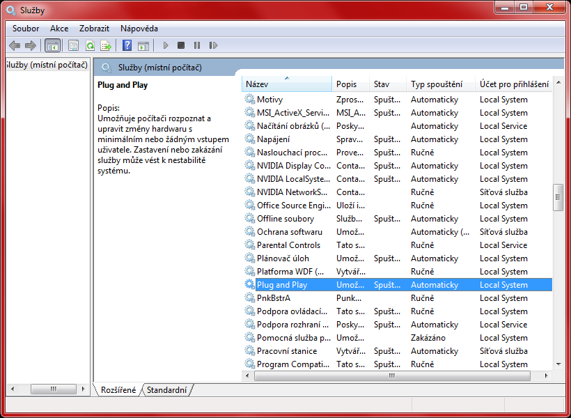This screenshot has height=418, width=571.
Task: Click the Restart service toolbar icon
Action: pos(213,45)
